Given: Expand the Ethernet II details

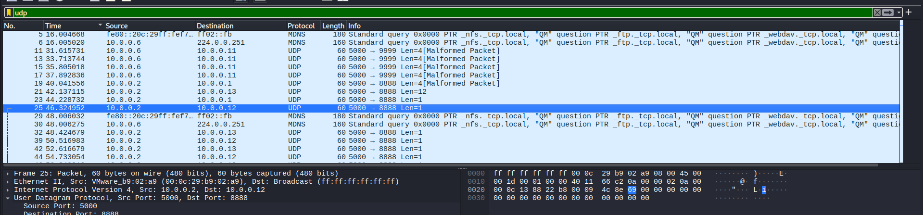Looking at the screenshot, I should [8, 182].
